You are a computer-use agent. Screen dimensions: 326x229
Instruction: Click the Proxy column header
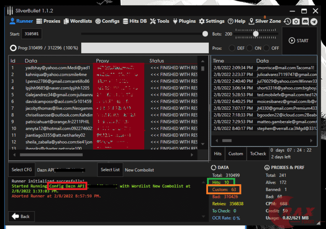(x=102, y=61)
